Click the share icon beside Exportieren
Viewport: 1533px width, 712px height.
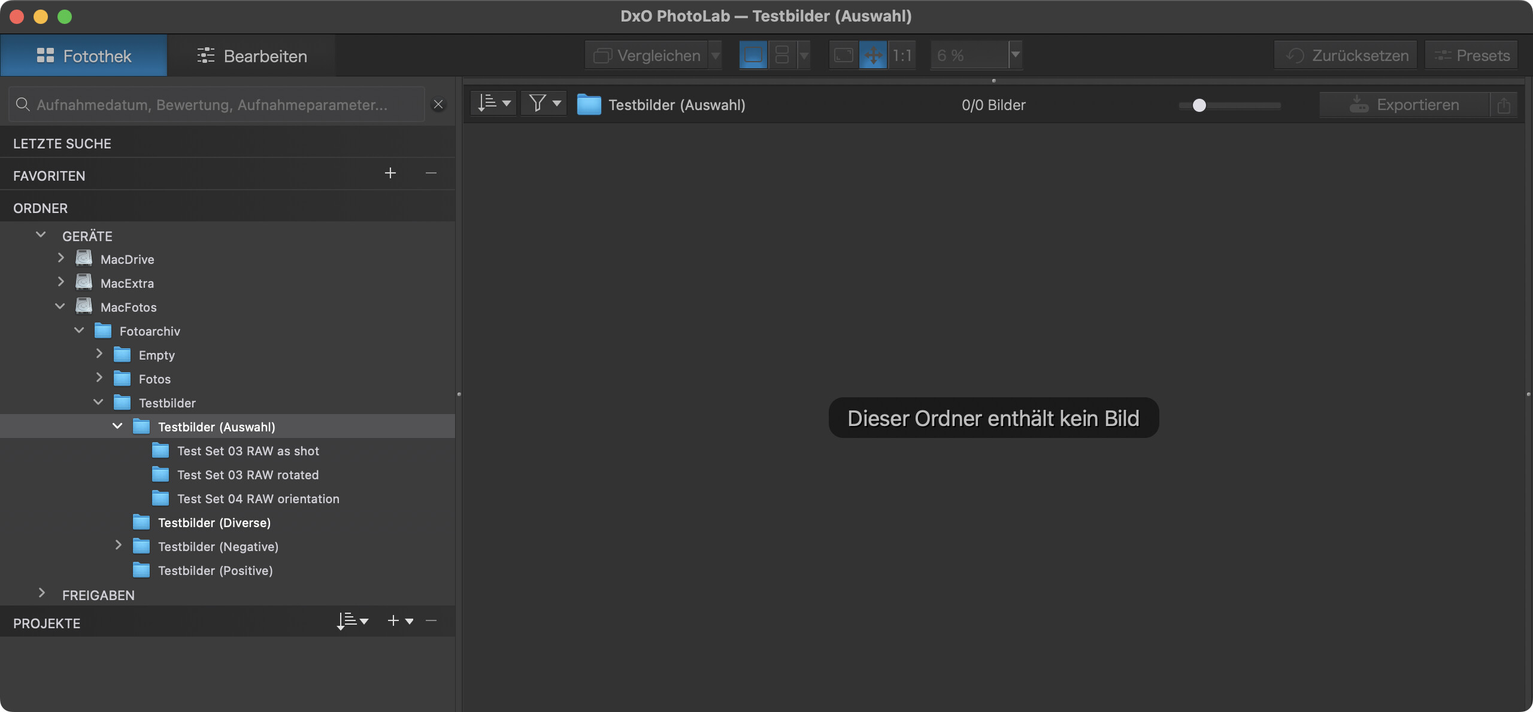(x=1504, y=105)
